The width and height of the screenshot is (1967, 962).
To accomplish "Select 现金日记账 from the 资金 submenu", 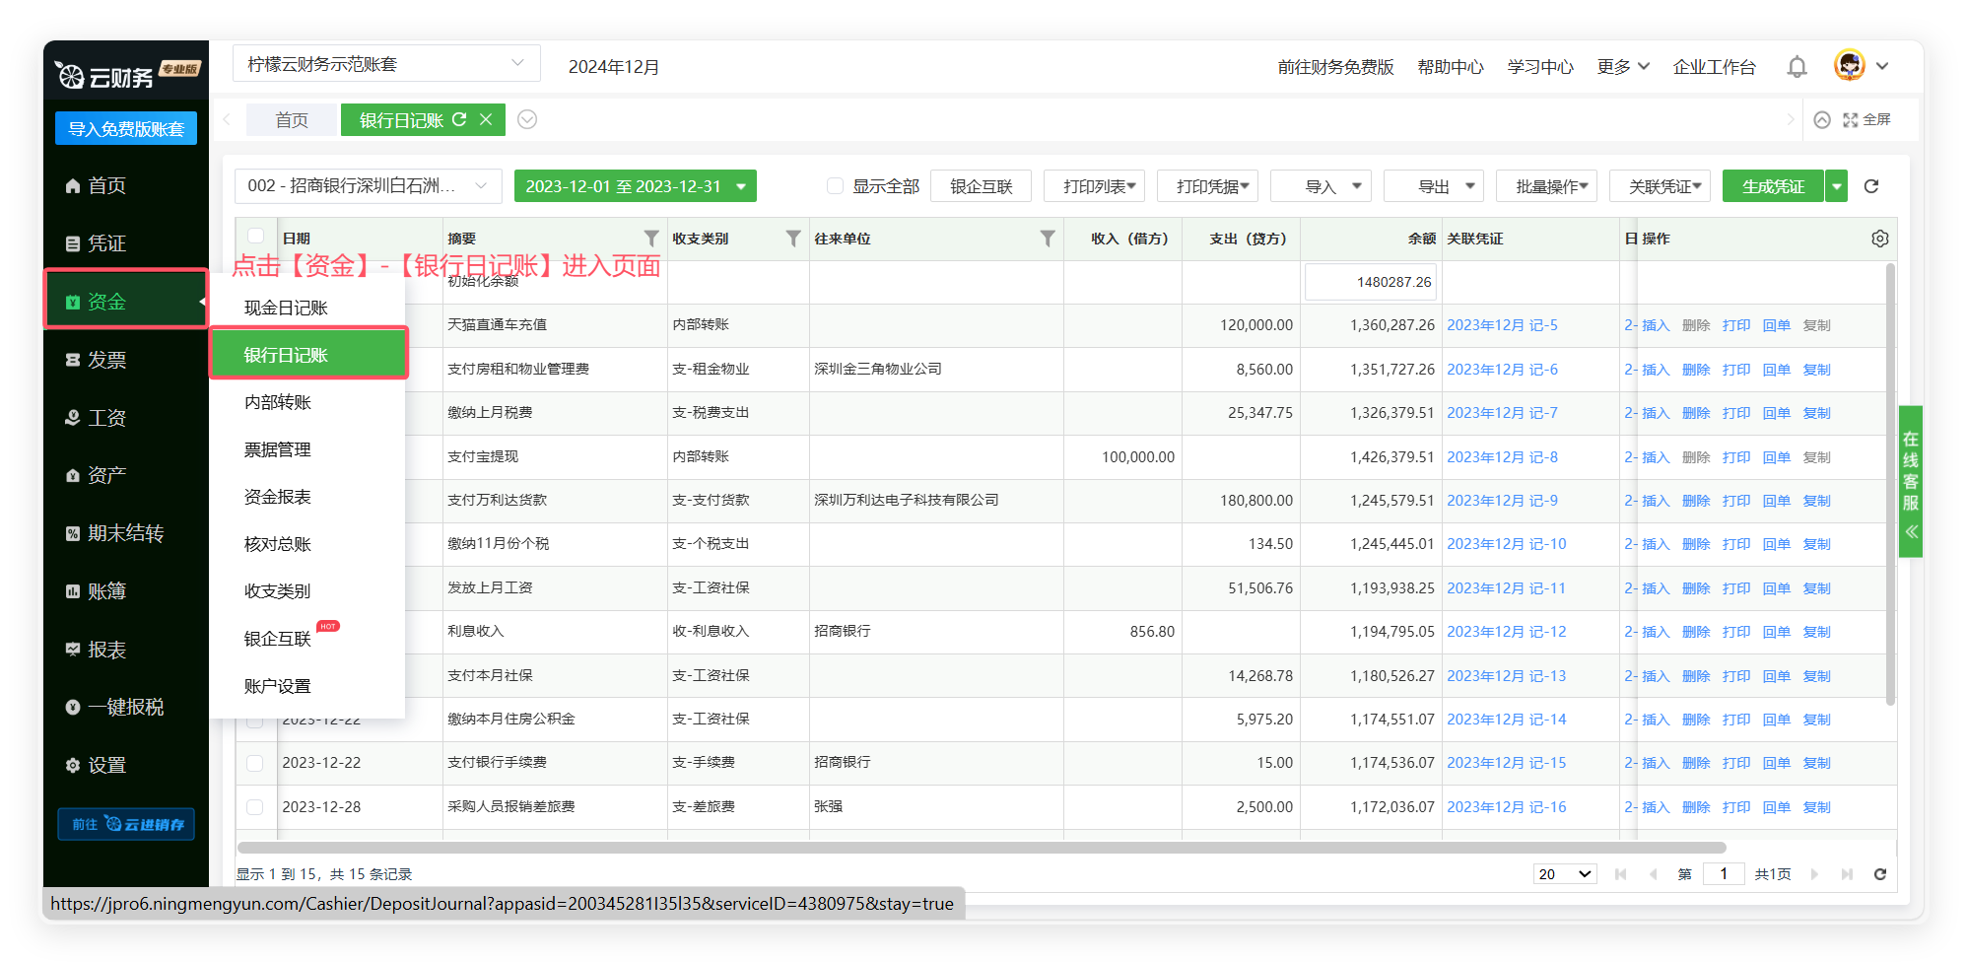I will [286, 309].
